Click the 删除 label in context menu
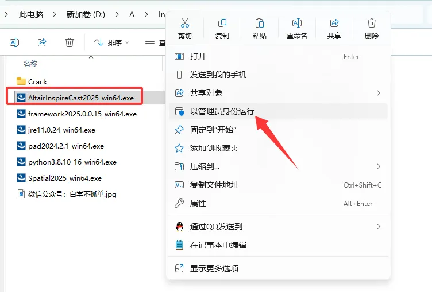 pos(371,36)
